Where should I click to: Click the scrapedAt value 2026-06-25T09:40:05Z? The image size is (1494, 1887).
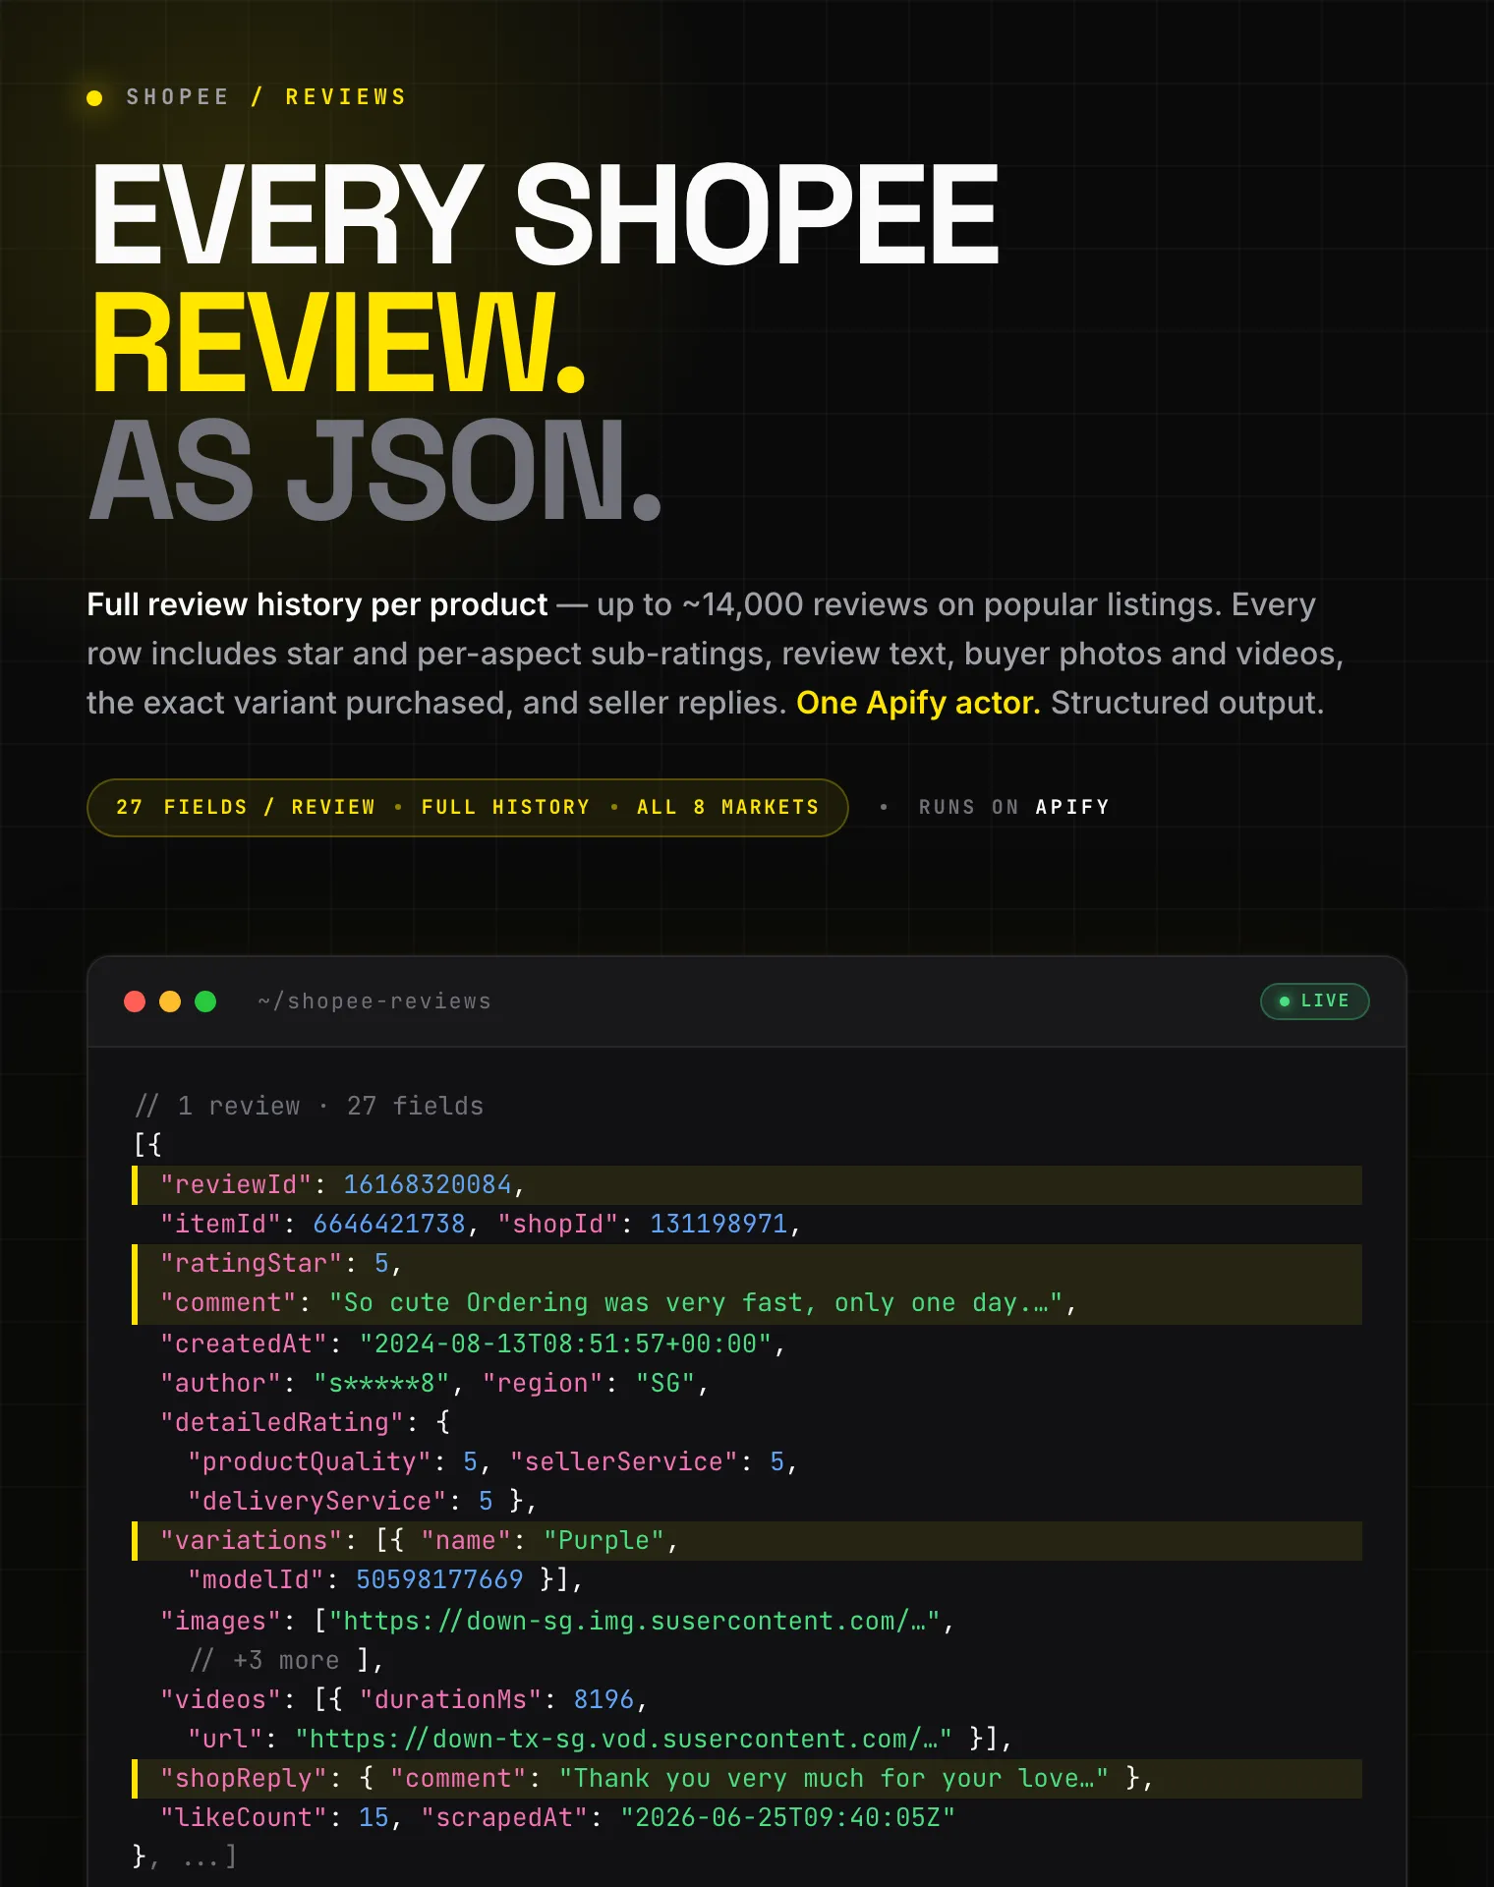click(x=787, y=1818)
